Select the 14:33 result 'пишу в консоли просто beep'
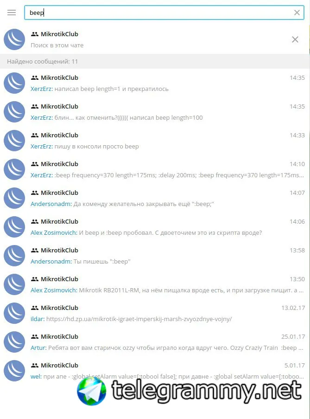310x419 pixels. (x=155, y=141)
